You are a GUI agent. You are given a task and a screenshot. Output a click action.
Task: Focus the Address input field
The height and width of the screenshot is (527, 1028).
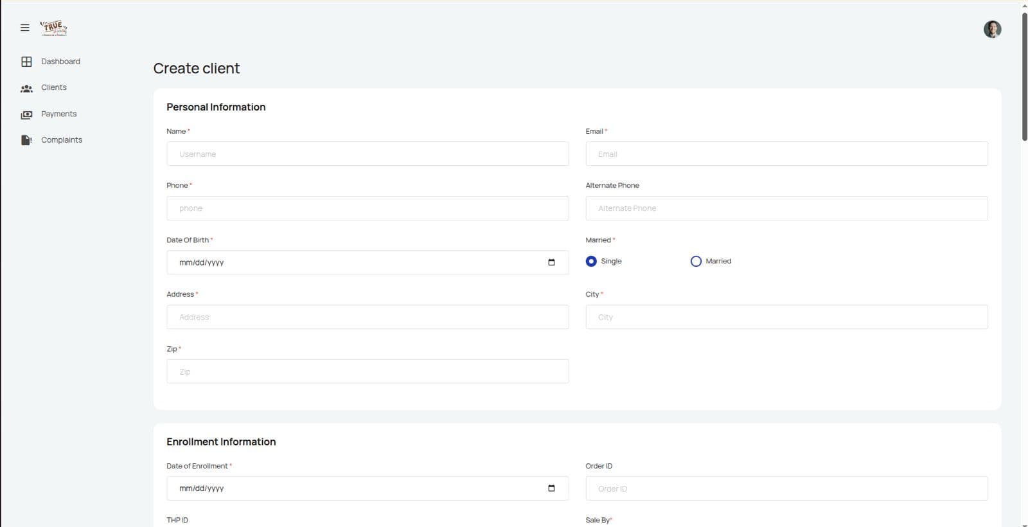pos(368,317)
